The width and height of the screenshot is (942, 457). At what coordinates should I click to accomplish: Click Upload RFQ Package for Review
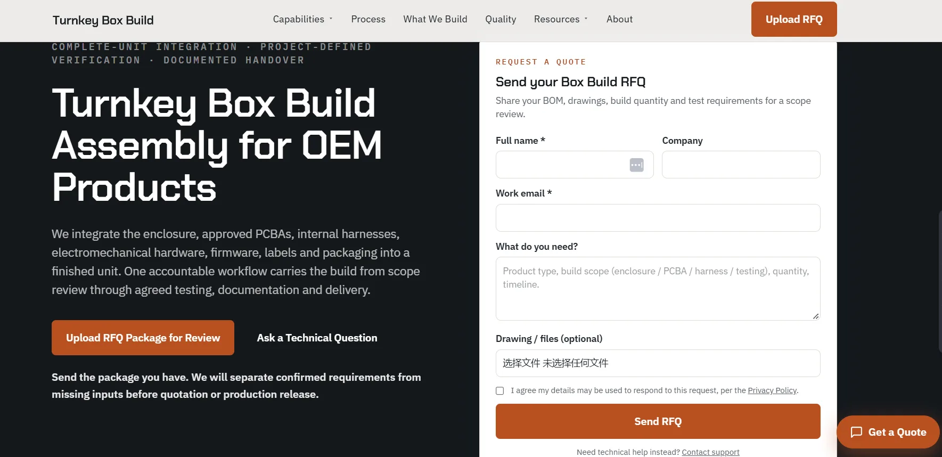coord(143,338)
